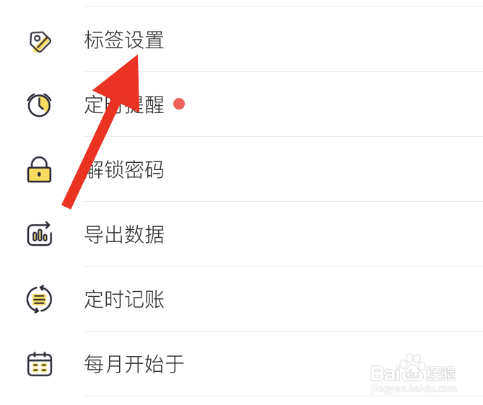
Task: Open the 定时提醒 menu entry
Action: click(x=124, y=105)
